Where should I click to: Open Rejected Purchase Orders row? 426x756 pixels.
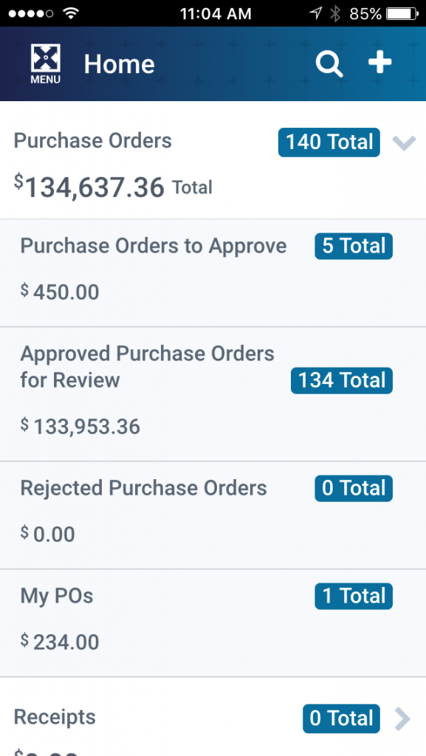(213, 515)
